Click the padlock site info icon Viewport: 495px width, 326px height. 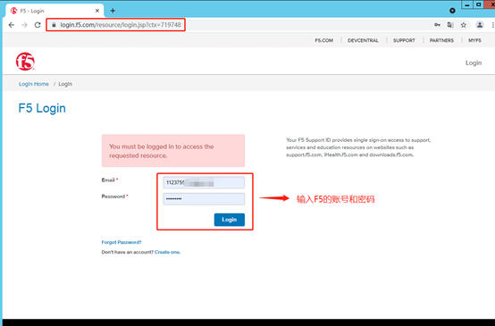point(54,25)
